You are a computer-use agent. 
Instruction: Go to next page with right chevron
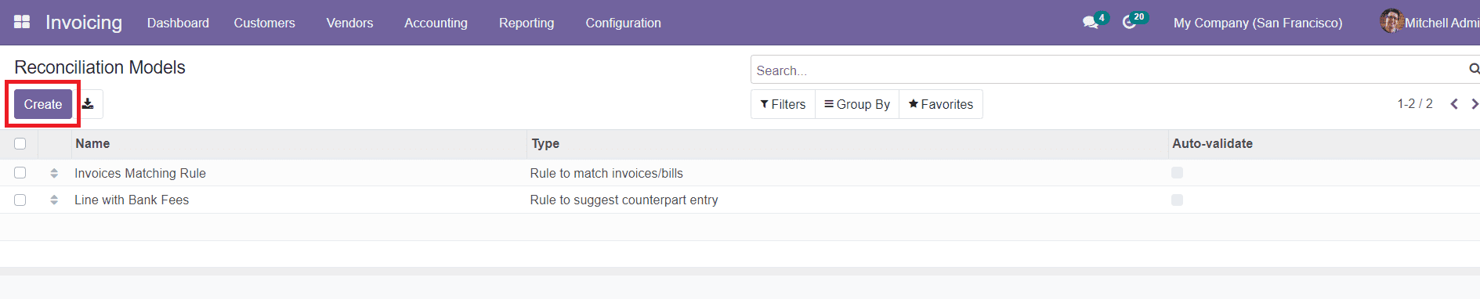(x=1475, y=104)
